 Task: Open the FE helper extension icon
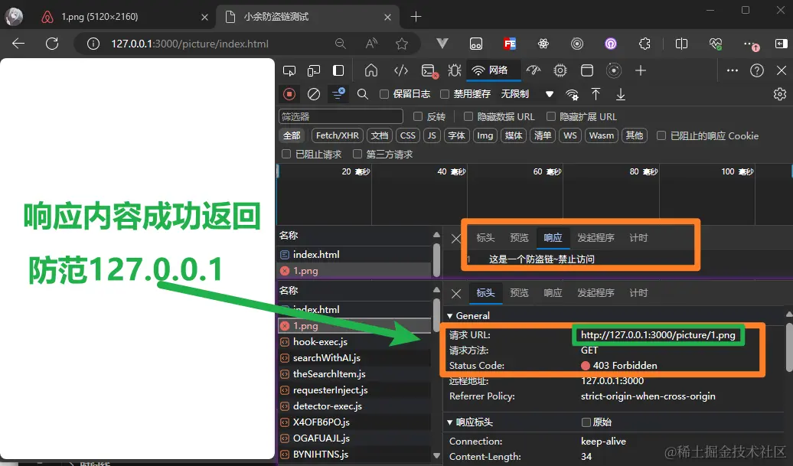click(510, 44)
